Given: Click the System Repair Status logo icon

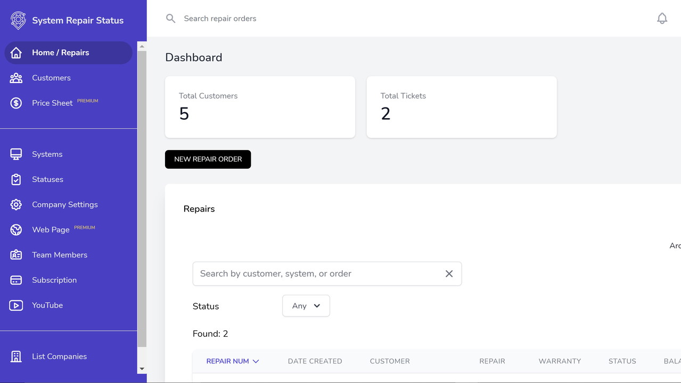Looking at the screenshot, I should (18, 20).
